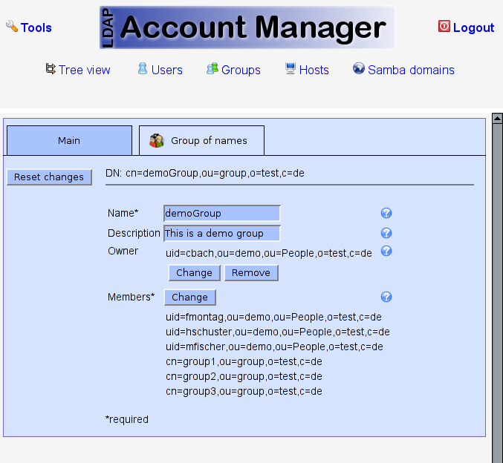The width and height of the screenshot is (503, 463).
Task: Switch to Group of names tab
Action: (x=201, y=140)
